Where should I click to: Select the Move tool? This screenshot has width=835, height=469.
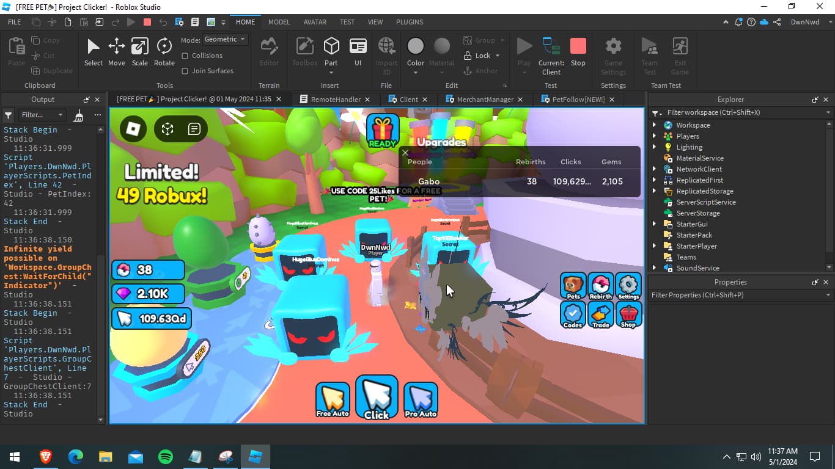(116, 52)
